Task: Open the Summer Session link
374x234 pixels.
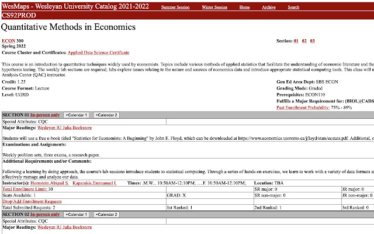Action: pos(175,7)
